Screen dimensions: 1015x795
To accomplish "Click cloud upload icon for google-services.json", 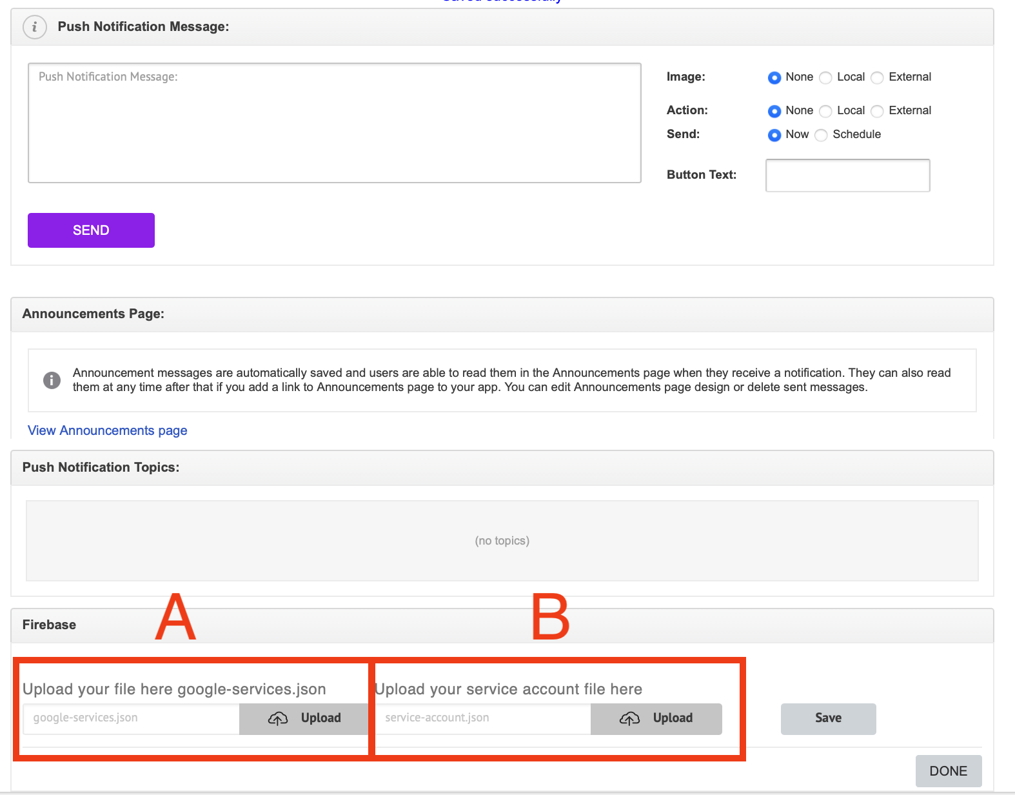I will [x=278, y=718].
